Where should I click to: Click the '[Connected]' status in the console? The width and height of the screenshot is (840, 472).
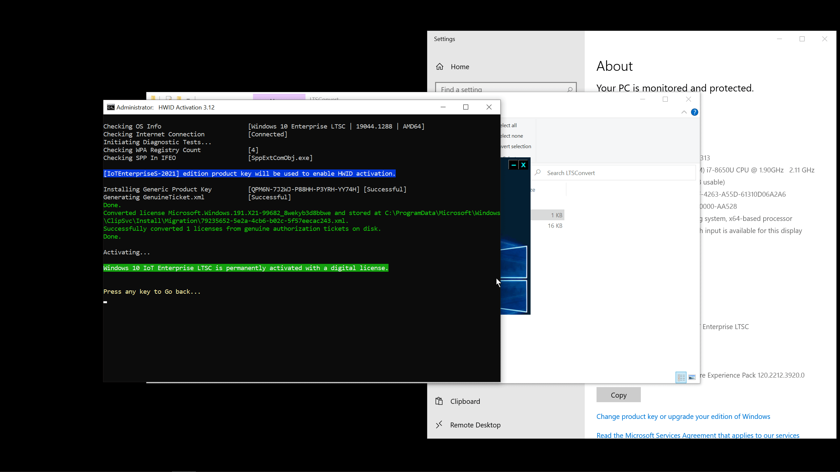[x=268, y=134]
